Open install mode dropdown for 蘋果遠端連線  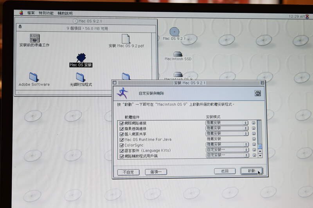pos(227,128)
